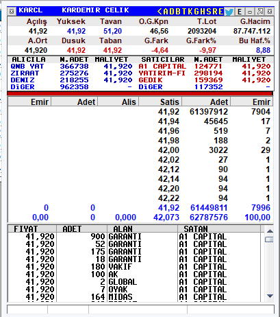The height and width of the screenshot is (317, 280).
Task: Select the yellow letter A in title bar
Action: tap(166, 12)
